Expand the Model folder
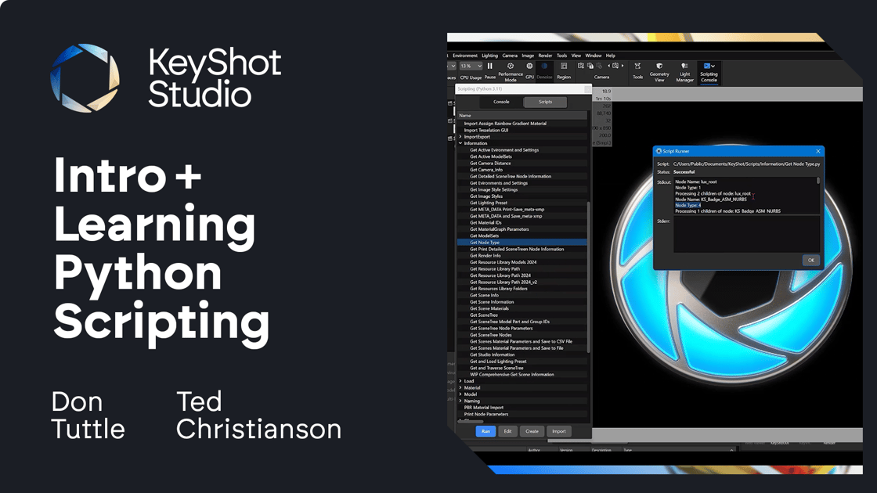The height and width of the screenshot is (493, 877). pos(461,394)
